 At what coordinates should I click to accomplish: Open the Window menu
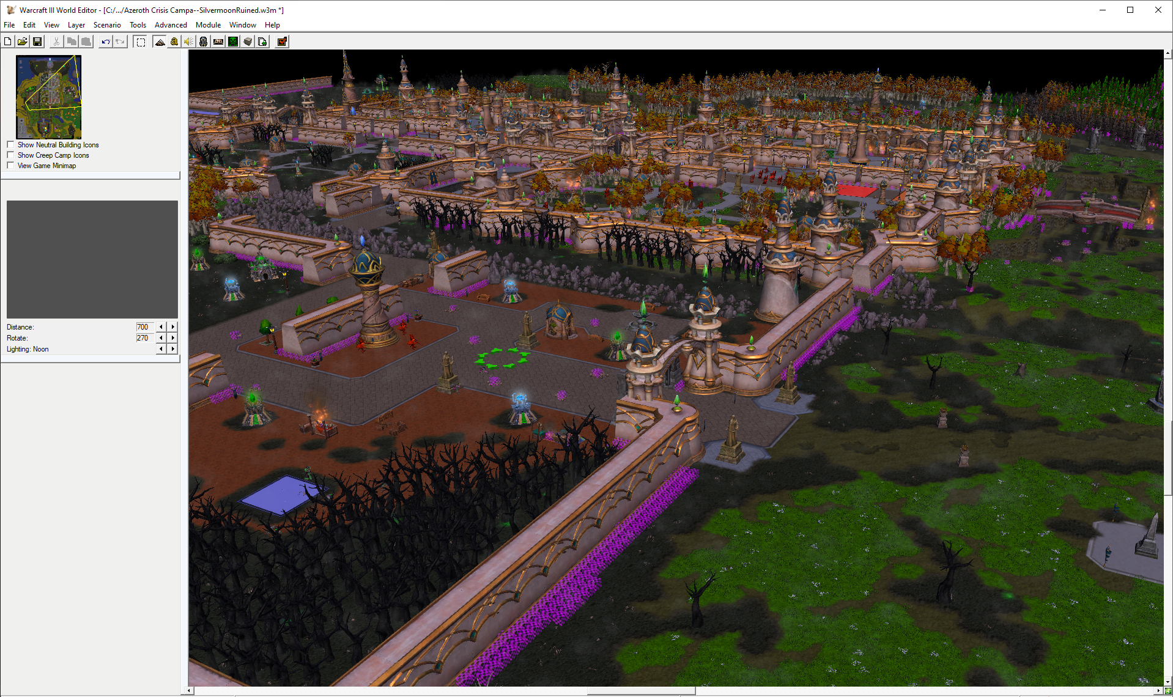click(243, 25)
